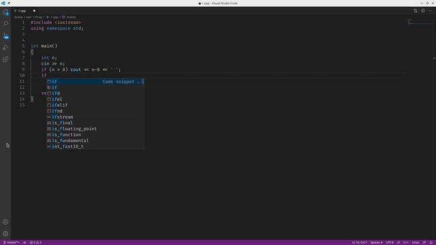This screenshot has height=245, width=436.
Task: Open notifications bell in status bar
Action: click(431, 242)
